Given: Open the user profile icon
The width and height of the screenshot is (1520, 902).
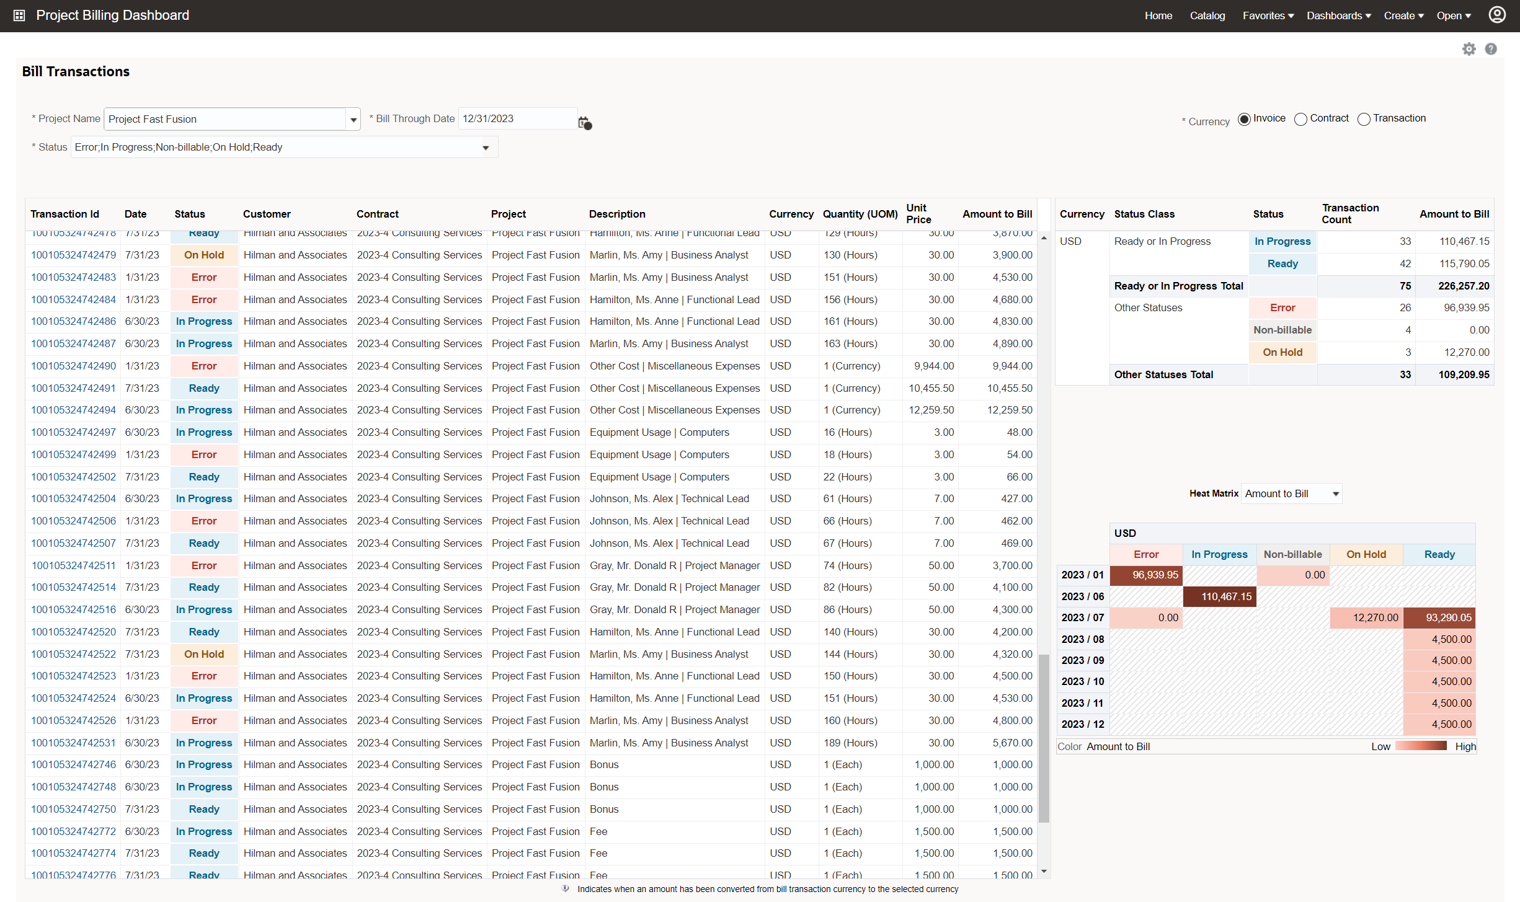Looking at the screenshot, I should click(1496, 15).
